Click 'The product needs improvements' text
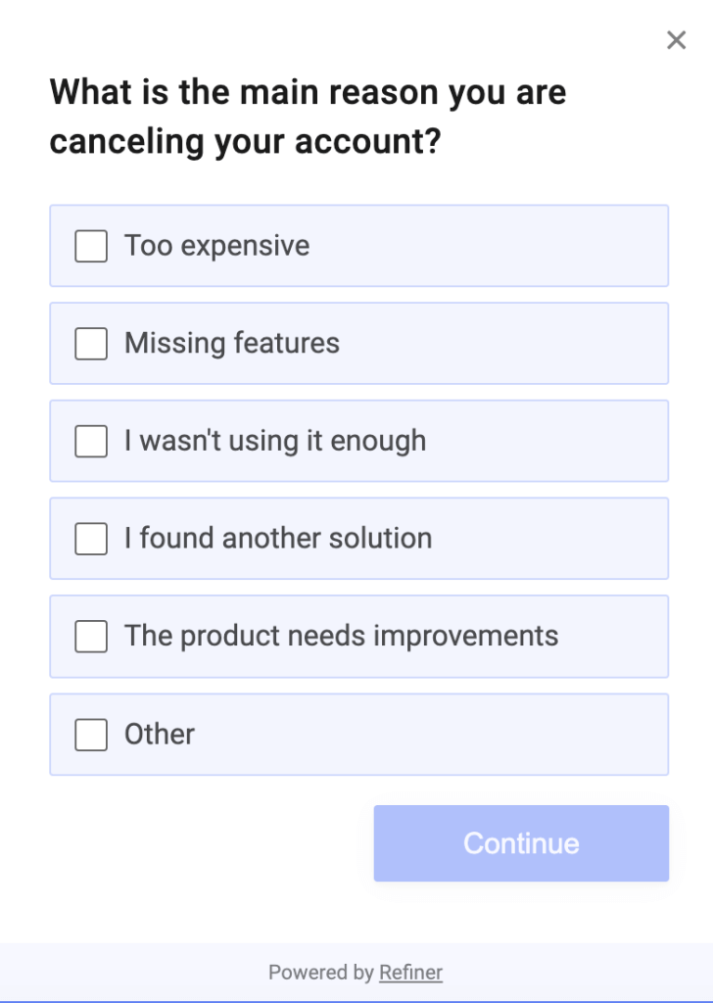Image resolution: width=713 pixels, height=1003 pixels. tap(341, 637)
